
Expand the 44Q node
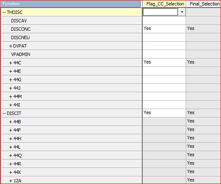(x=11, y=155)
